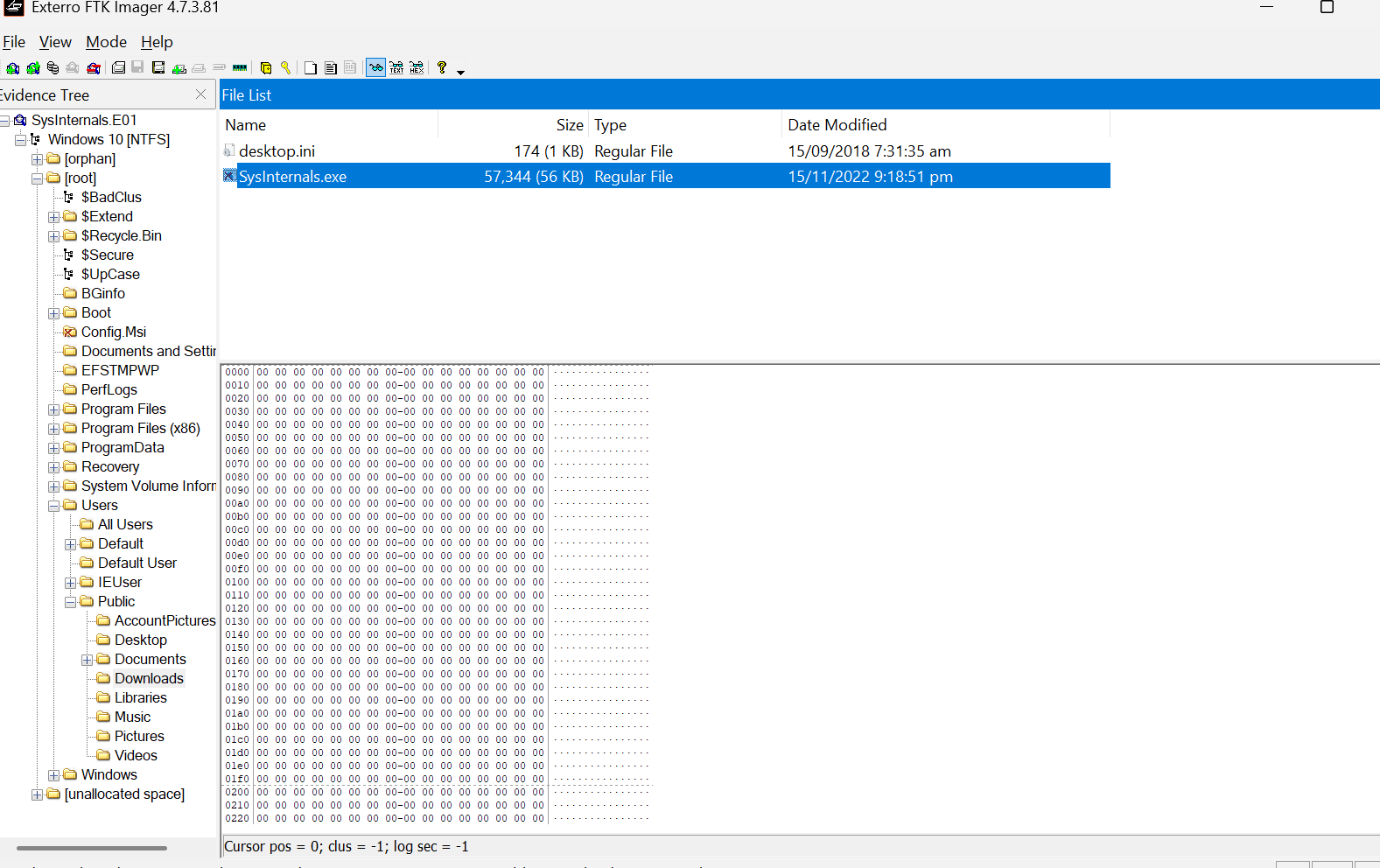Click the Evidence Tree horizontal scrollbar
Image resolution: width=1380 pixels, height=868 pixels.
(92, 848)
